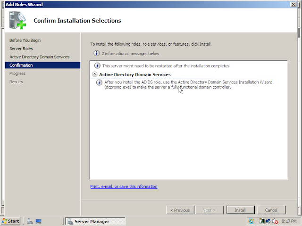
Task: Select the Confirmation step in sidebar
Action: tap(42, 65)
